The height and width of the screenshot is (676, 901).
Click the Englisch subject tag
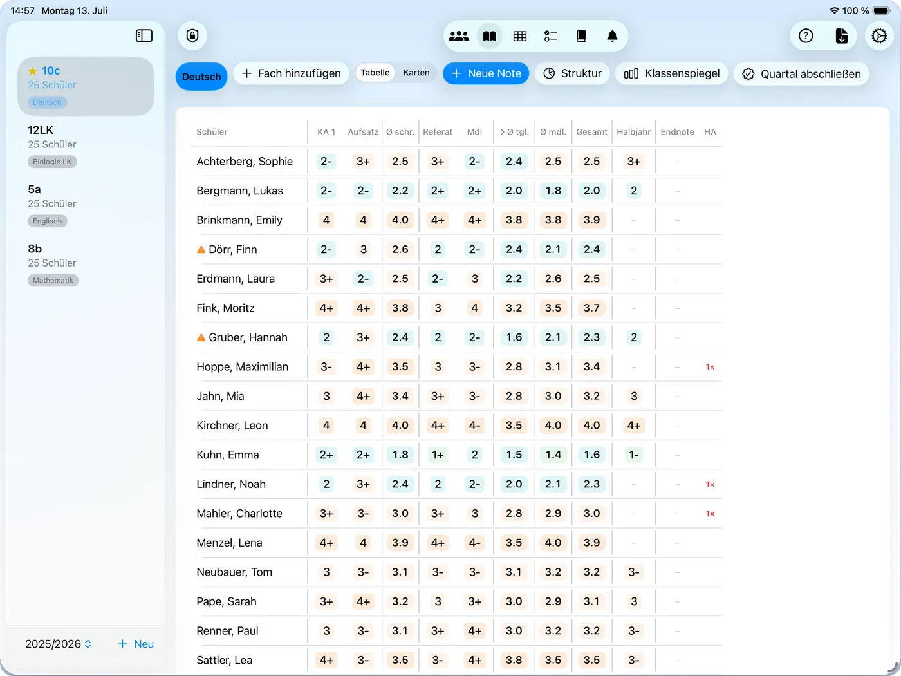48,221
